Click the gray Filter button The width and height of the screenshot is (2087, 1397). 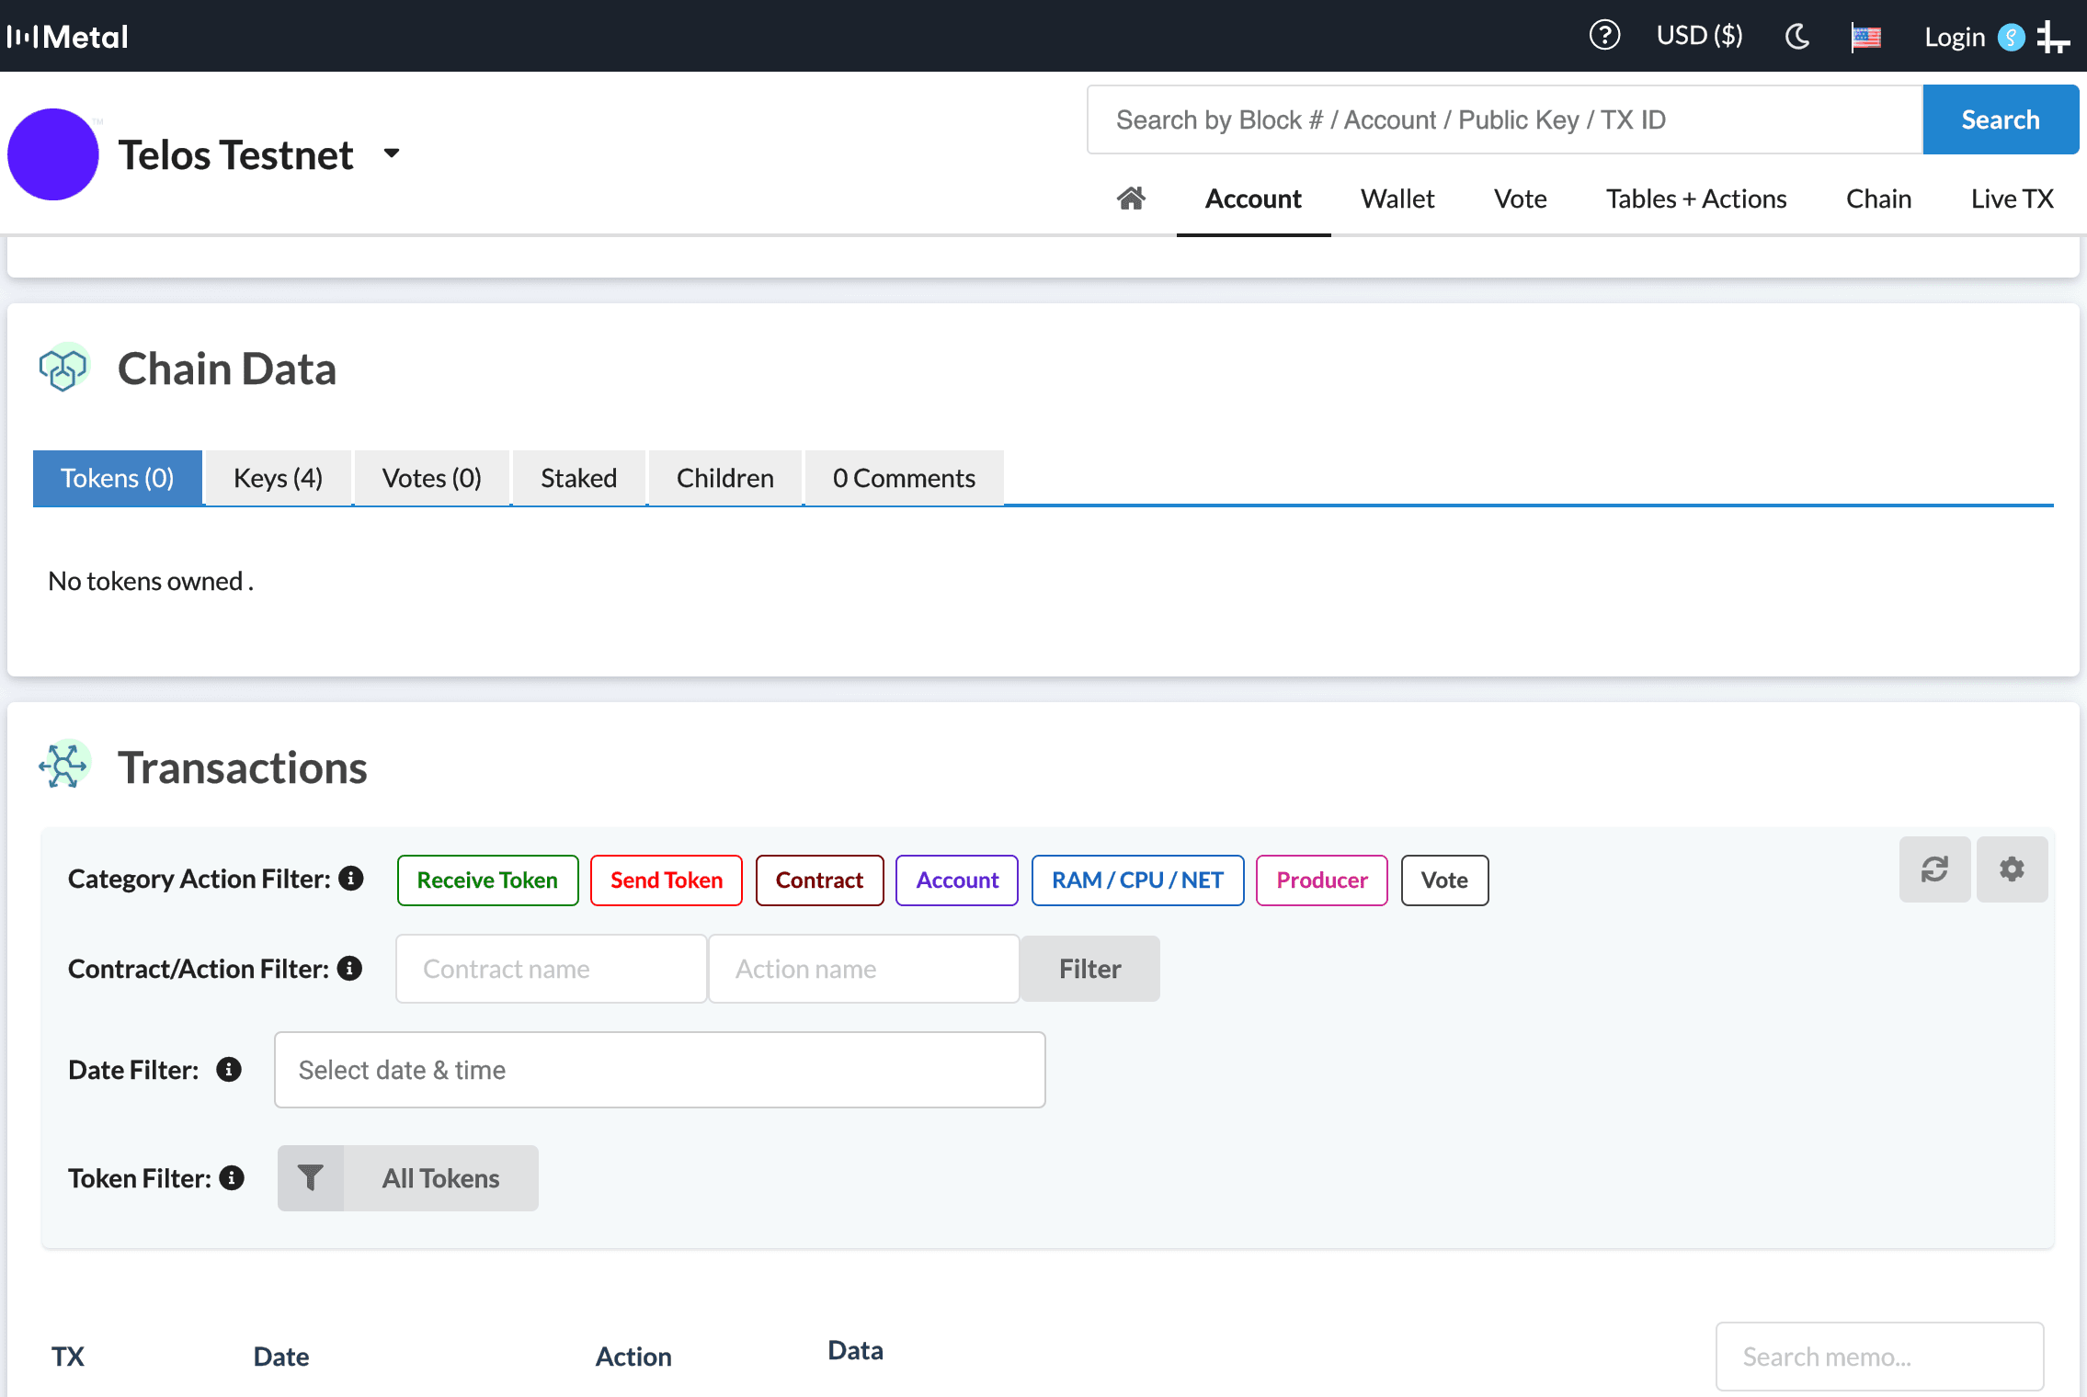coord(1089,969)
